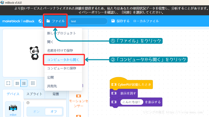Enter fullscreen stage mode icon

(x=8, y=83)
